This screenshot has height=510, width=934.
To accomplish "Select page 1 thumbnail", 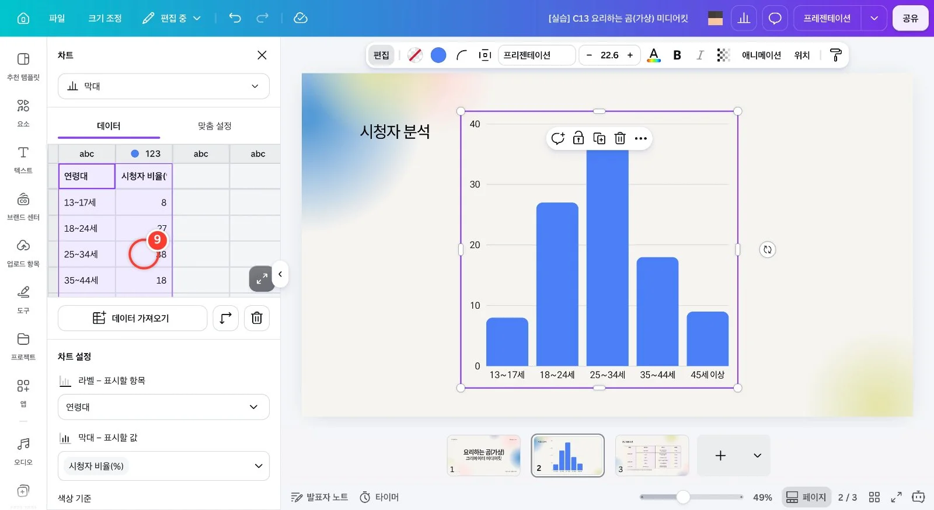I will (483, 455).
